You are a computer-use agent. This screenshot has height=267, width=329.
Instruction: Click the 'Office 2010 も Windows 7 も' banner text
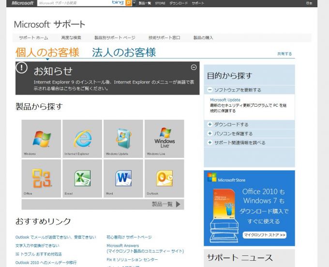264,196
